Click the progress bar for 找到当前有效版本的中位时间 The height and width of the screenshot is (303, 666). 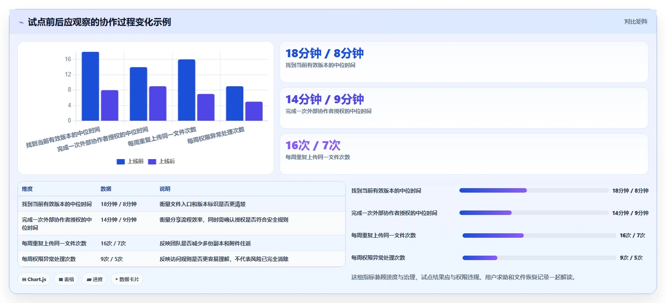(534, 190)
